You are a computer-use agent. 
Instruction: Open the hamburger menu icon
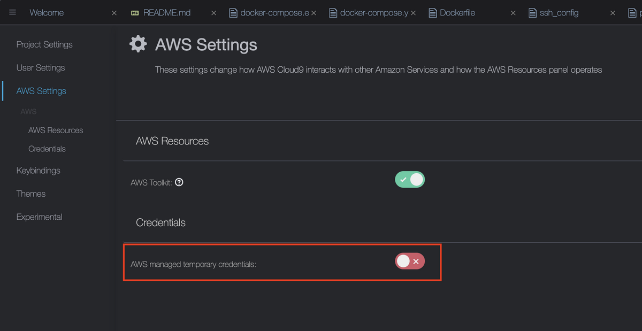click(x=13, y=12)
